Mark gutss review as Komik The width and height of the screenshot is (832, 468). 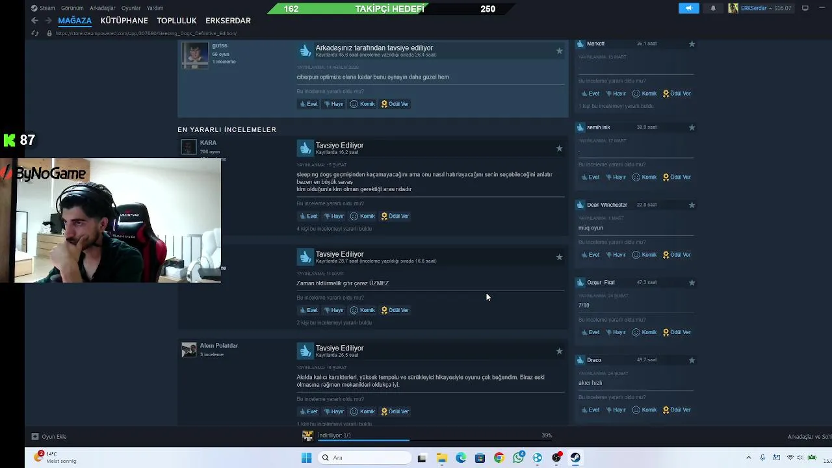coord(363,104)
